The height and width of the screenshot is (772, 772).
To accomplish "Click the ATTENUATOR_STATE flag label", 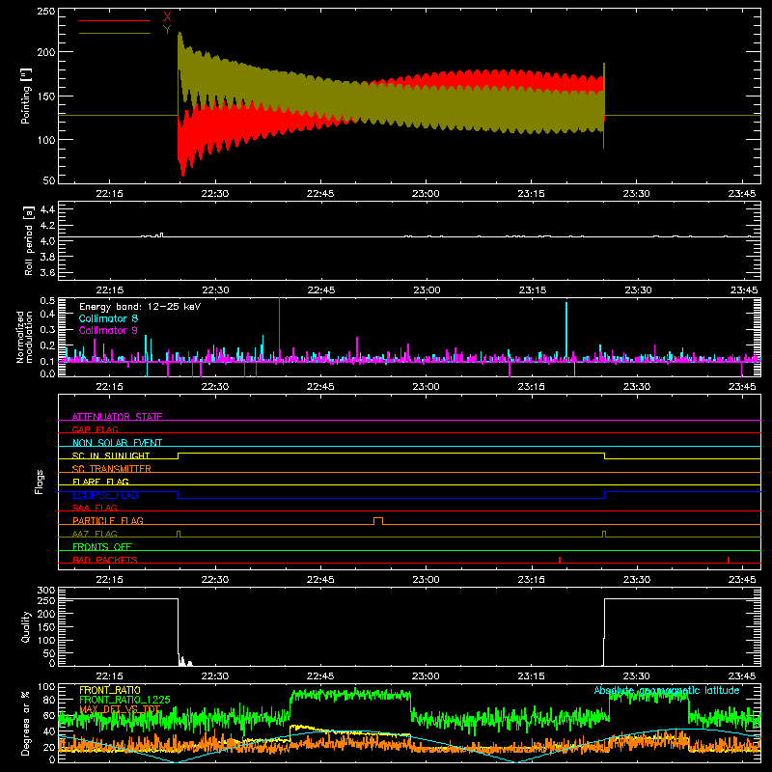I will (x=117, y=417).
